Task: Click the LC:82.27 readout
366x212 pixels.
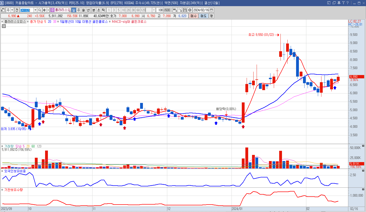Action: 354,21
